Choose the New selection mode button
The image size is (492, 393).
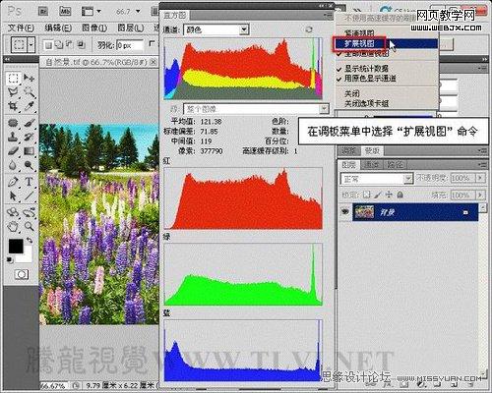click(x=48, y=45)
